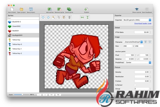Click the anchor point crosshair on canvas
Viewport: 160px width, 107px height.
(76, 57)
